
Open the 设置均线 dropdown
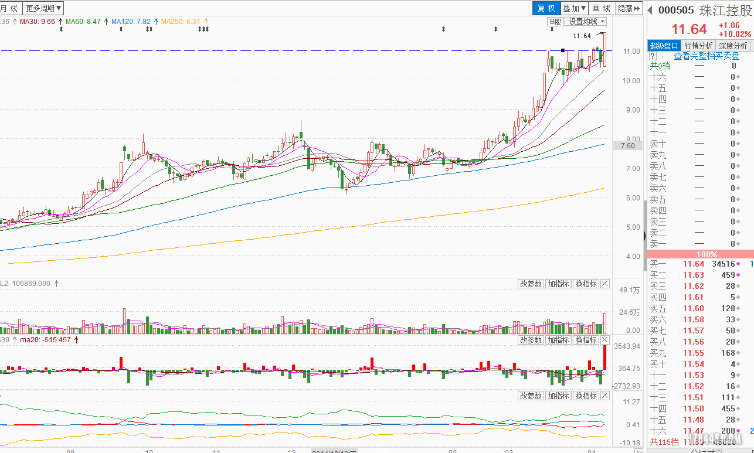[x=586, y=22]
